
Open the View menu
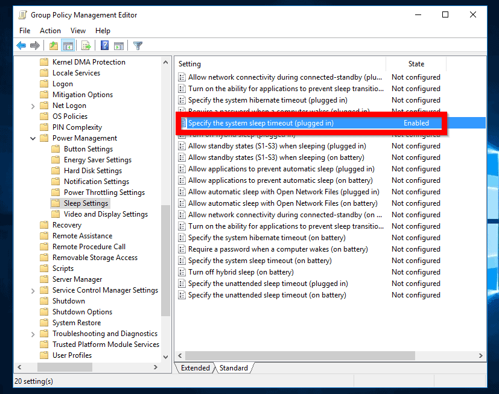pos(78,31)
